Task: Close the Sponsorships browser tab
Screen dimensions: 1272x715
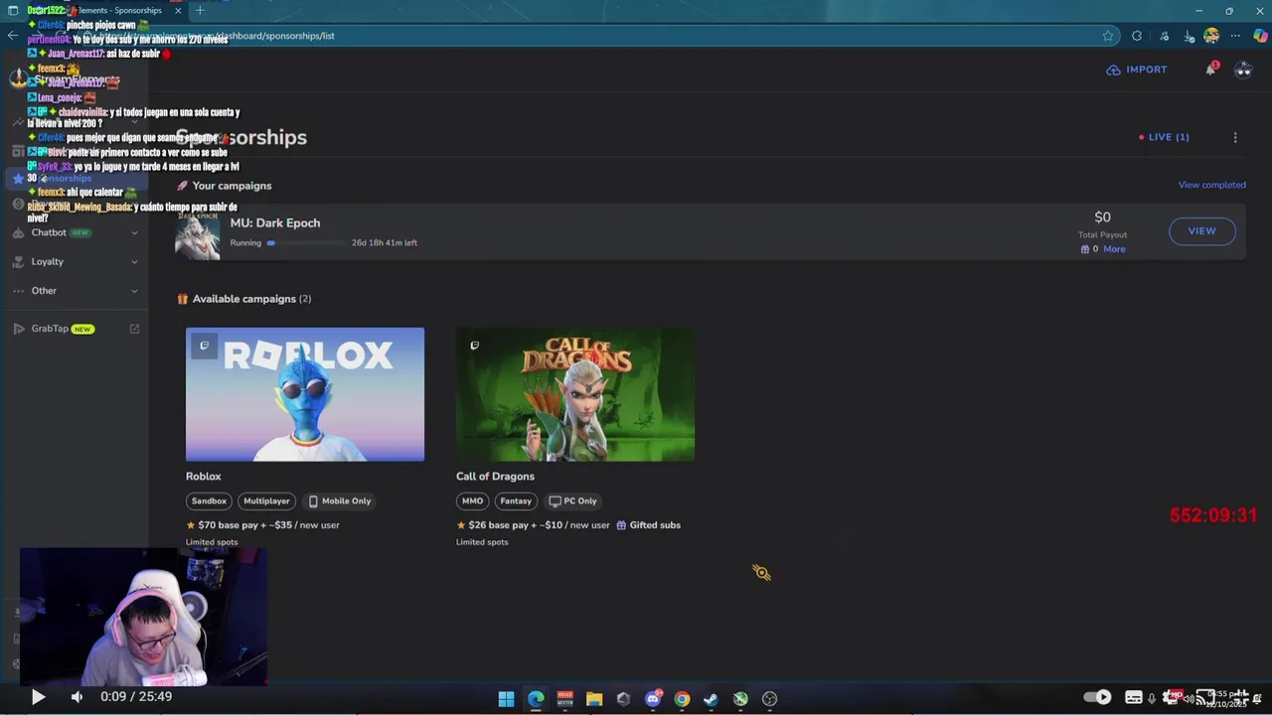Action: [x=178, y=10]
